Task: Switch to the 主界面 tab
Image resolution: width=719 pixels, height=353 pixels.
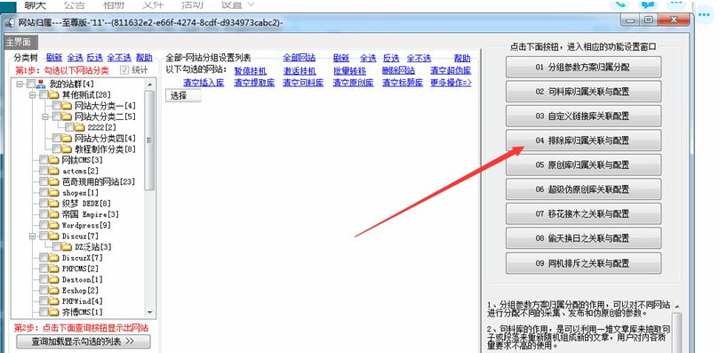Action: pyautogui.click(x=20, y=42)
